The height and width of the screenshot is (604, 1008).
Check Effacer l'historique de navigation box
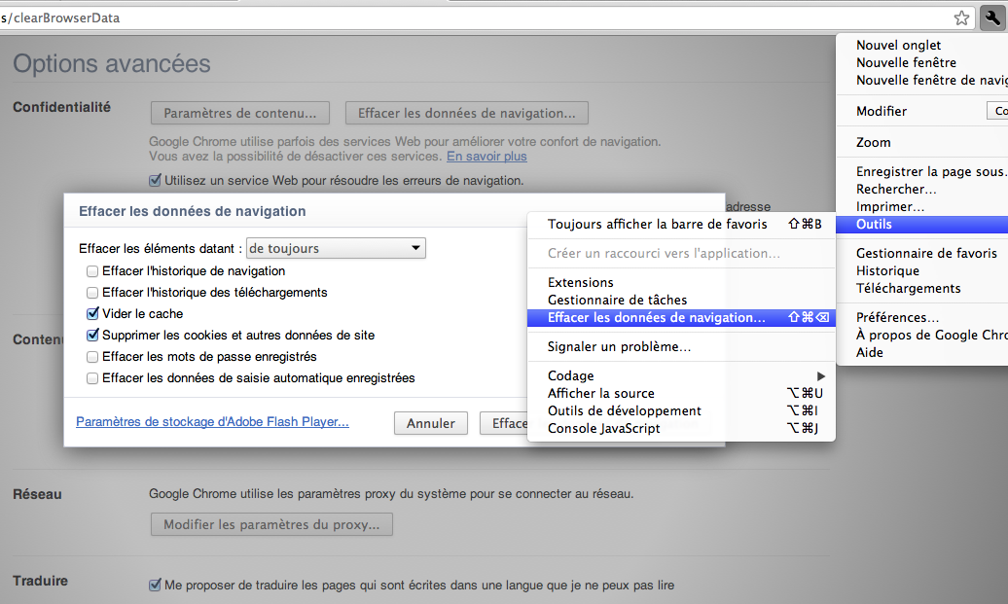(92, 271)
